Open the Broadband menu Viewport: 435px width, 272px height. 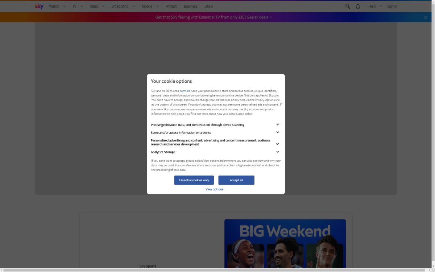[x=120, y=6]
